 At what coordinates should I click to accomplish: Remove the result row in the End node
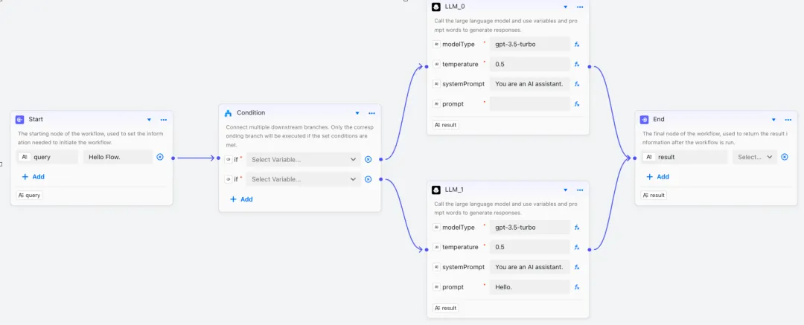tap(785, 157)
